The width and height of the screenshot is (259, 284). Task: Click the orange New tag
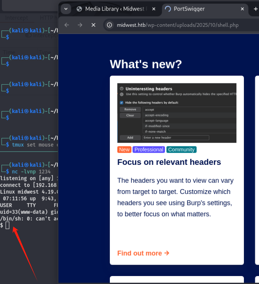point(124,150)
